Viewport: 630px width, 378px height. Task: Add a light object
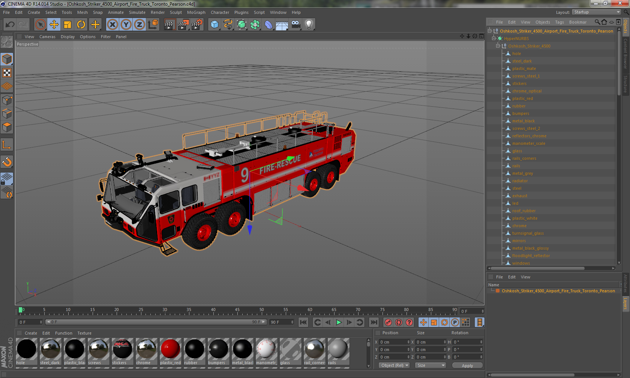309,25
